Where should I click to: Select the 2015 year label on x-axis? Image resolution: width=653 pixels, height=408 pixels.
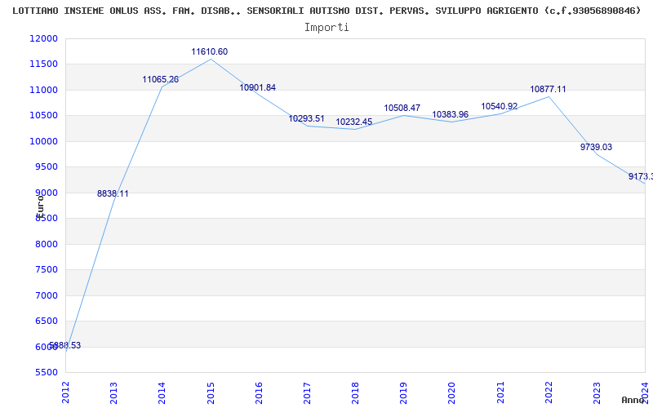[x=211, y=391]
